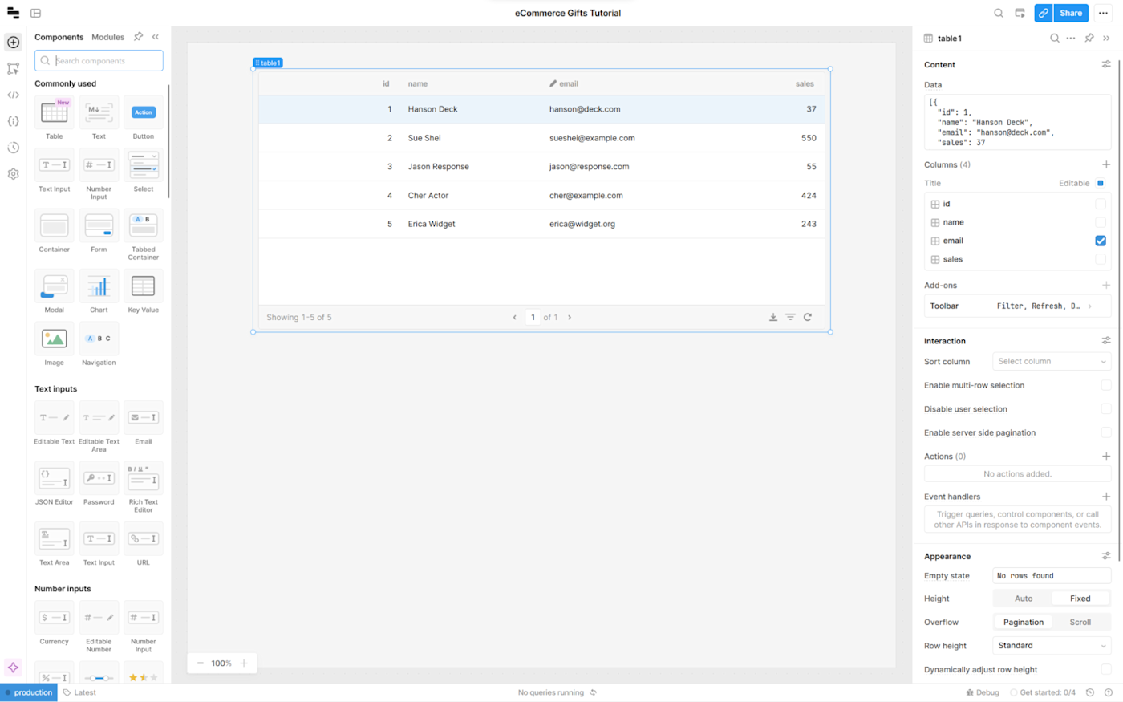Check Disable user selection
The image size is (1123, 702).
[1106, 409]
